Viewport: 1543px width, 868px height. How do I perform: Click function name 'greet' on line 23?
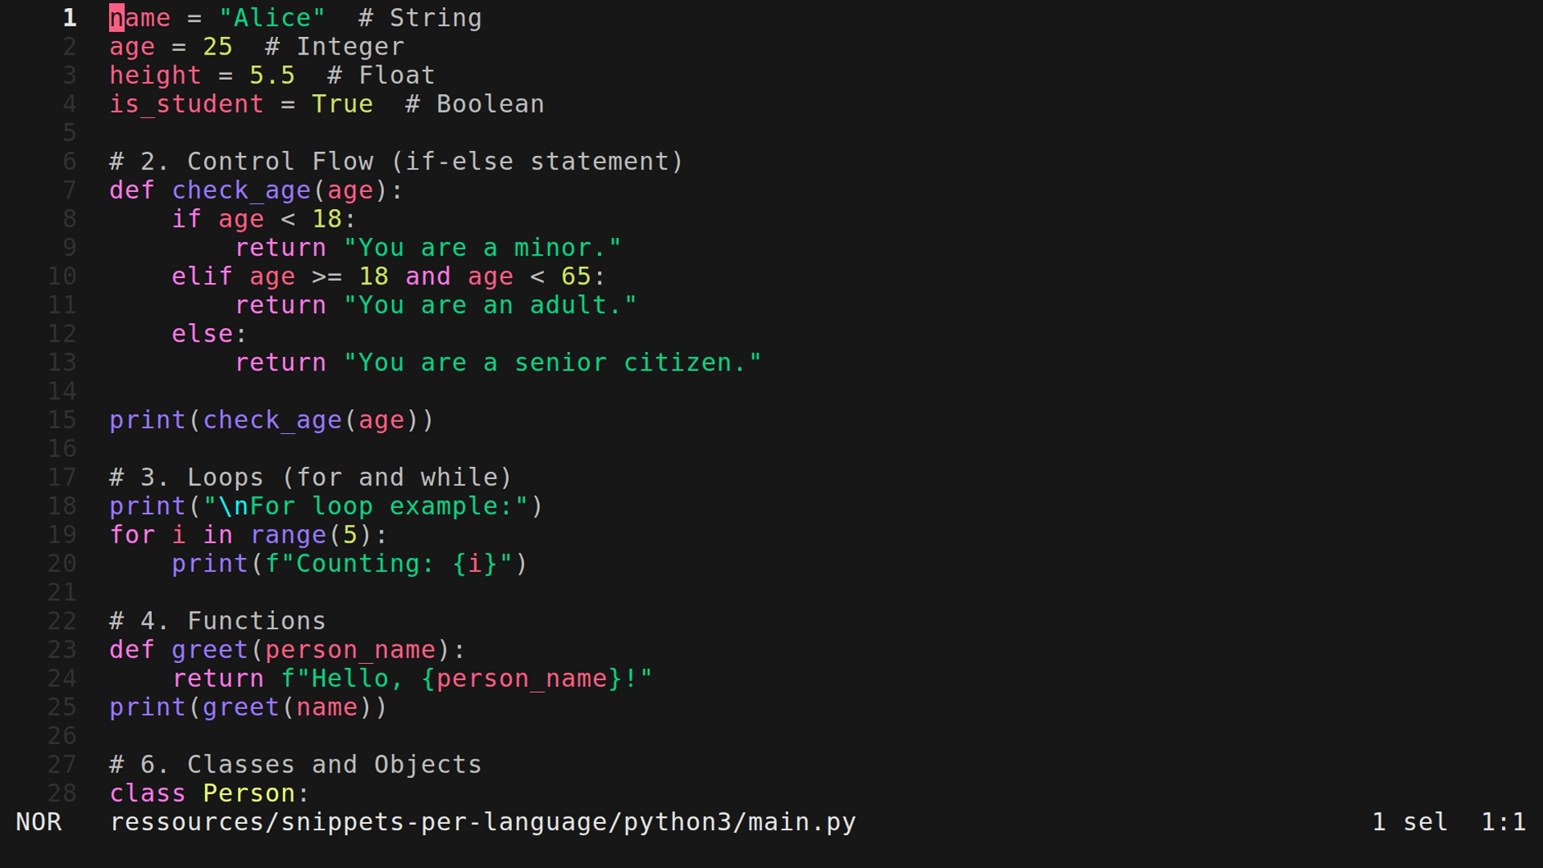coord(210,650)
